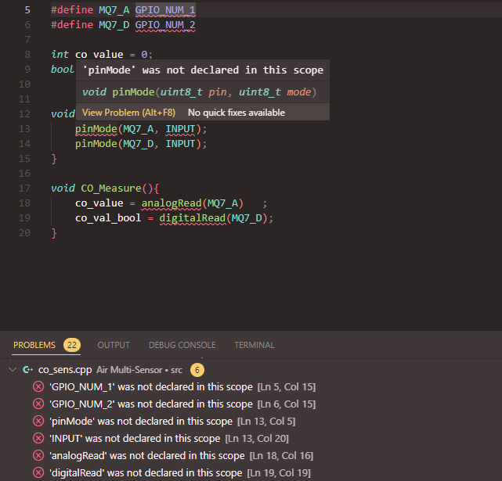
Task: Click error icon for digitalRead problem
Action: 38,472
